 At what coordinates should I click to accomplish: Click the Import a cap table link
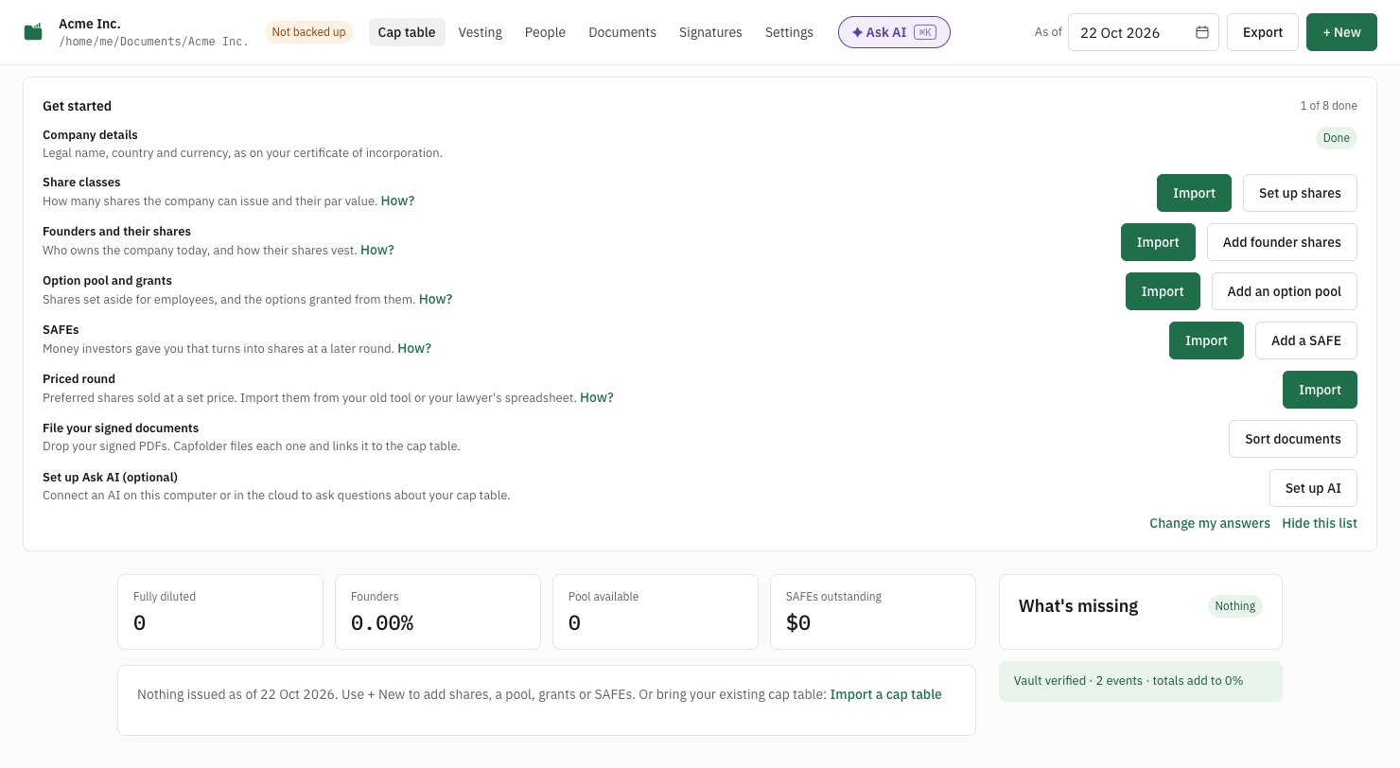(x=885, y=695)
